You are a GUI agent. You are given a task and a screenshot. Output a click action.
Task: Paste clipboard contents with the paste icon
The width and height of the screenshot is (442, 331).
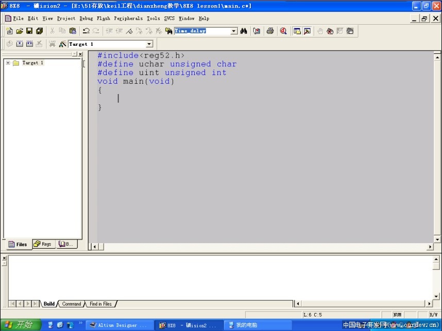(x=73, y=31)
